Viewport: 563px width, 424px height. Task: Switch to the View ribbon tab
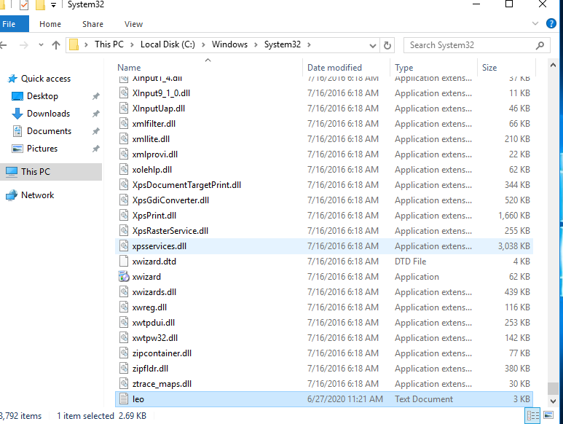coord(133,24)
